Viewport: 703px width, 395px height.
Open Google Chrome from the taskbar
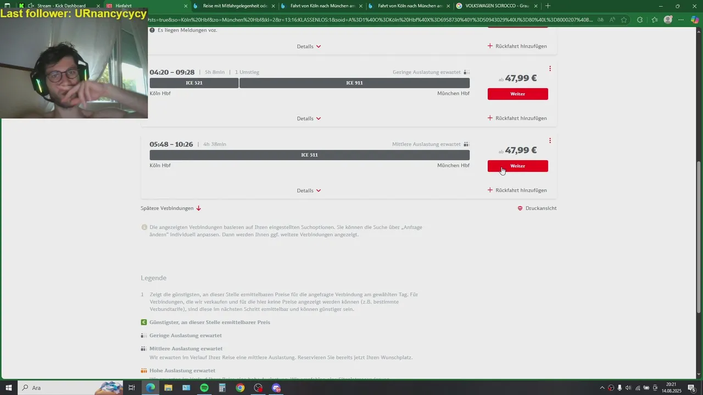click(240, 388)
